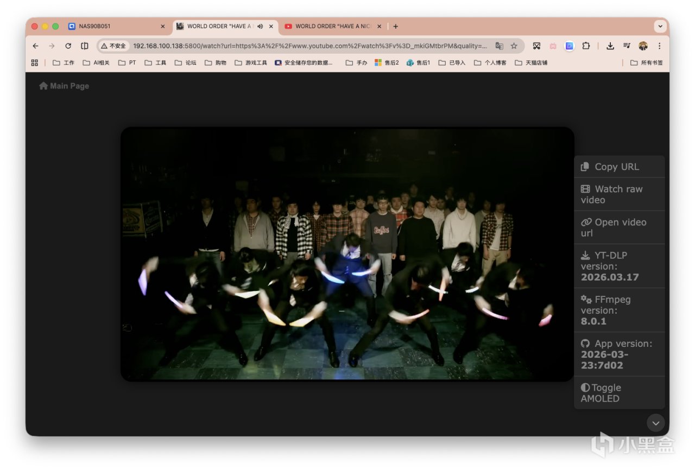
Task: Click the browser forward arrow
Action: tap(52, 46)
